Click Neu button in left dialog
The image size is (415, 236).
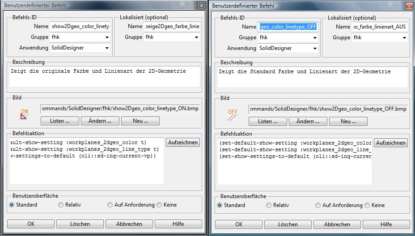coord(140,121)
